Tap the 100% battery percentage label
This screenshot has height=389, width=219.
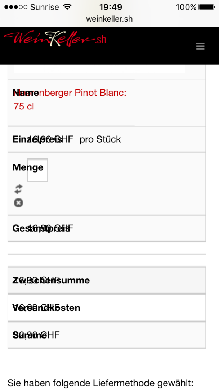coord(186,7)
